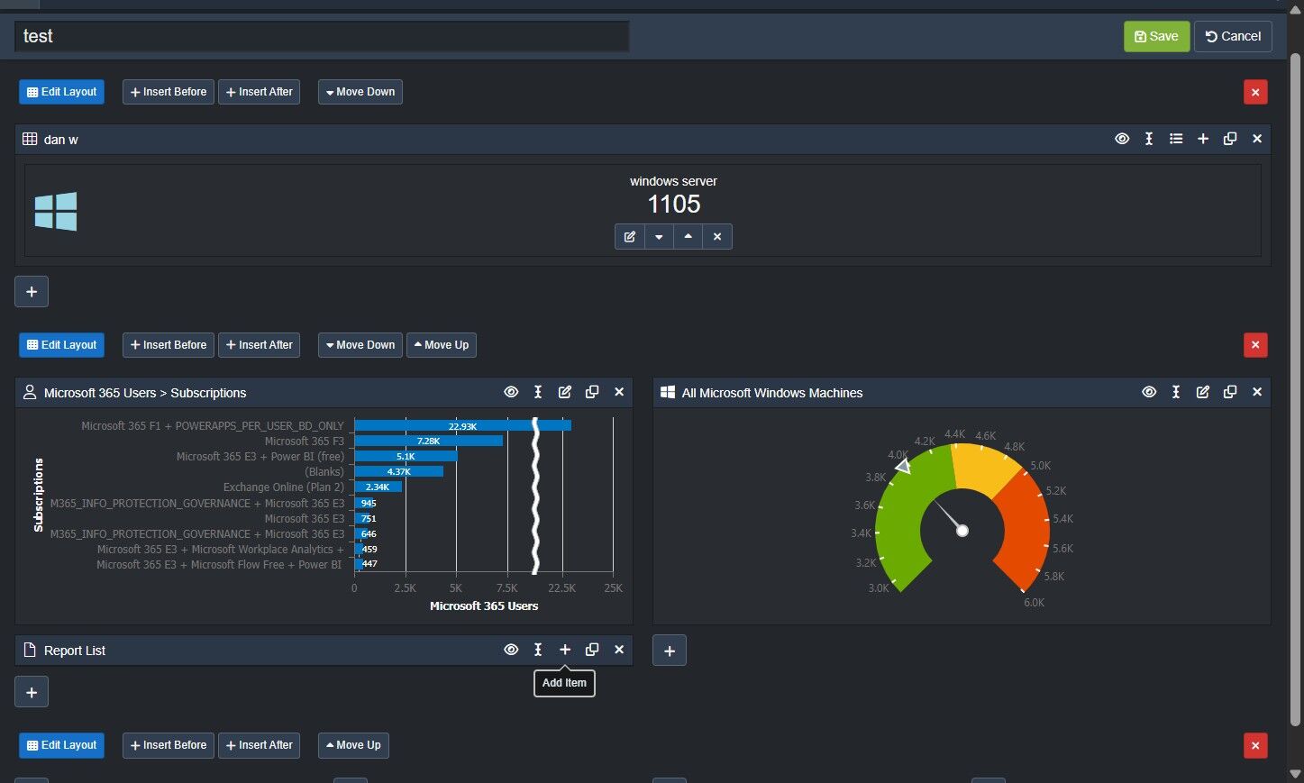1304x783 pixels.
Task: Click Move Down in the second layout row
Action: [x=360, y=345]
